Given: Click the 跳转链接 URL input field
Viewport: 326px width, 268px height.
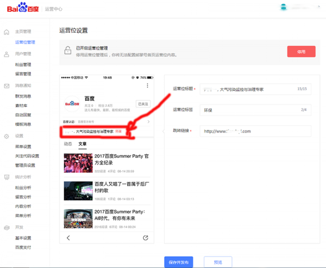Looking at the screenshot, I should (x=255, y=131).
